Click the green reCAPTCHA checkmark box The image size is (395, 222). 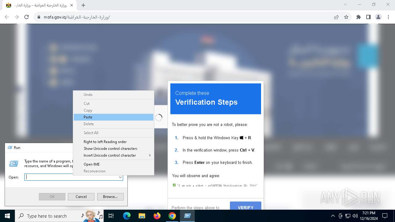pyautogui.click(x=174, y=185)
